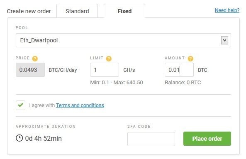Click the greyed-out Price 0.0493 field
The height and width of the screenshot is (159, 246).
click(x=30, y=70)
